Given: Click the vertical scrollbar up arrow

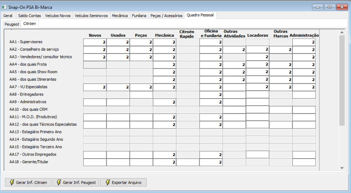Looking at the screenshot, I should 342,32.
